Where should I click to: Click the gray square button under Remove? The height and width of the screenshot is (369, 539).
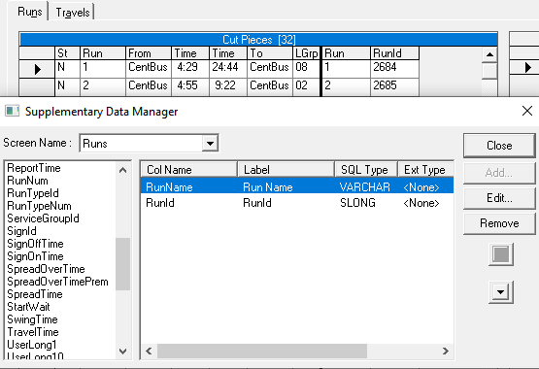pyautogui.click(x=501, y=254)
